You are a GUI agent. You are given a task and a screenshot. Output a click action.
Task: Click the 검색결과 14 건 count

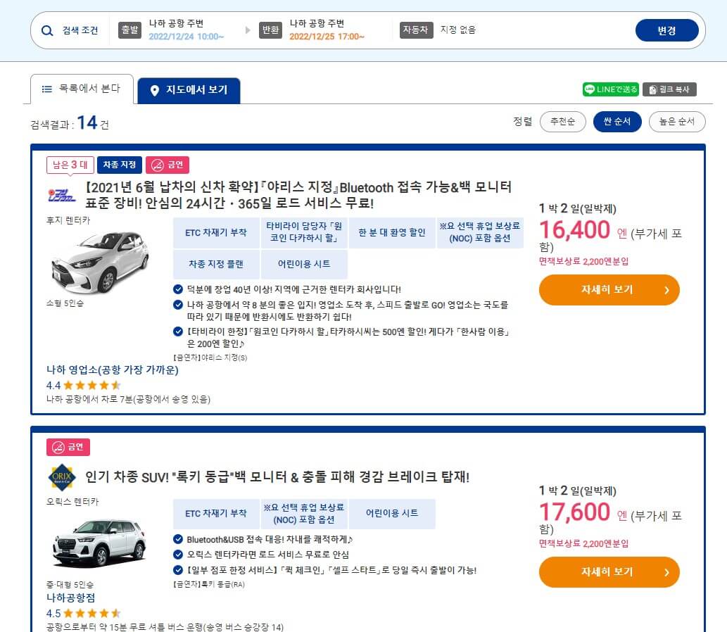click(70, 123)
